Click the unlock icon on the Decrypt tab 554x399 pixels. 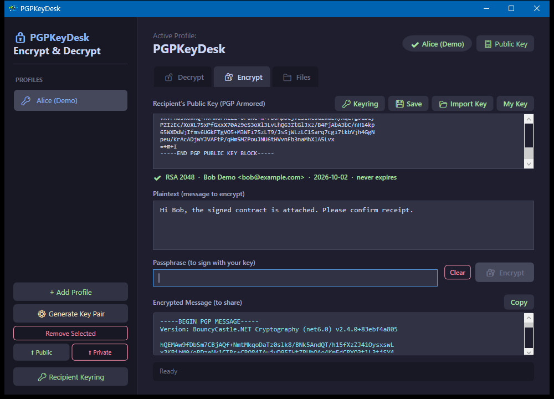click(169, 78)
